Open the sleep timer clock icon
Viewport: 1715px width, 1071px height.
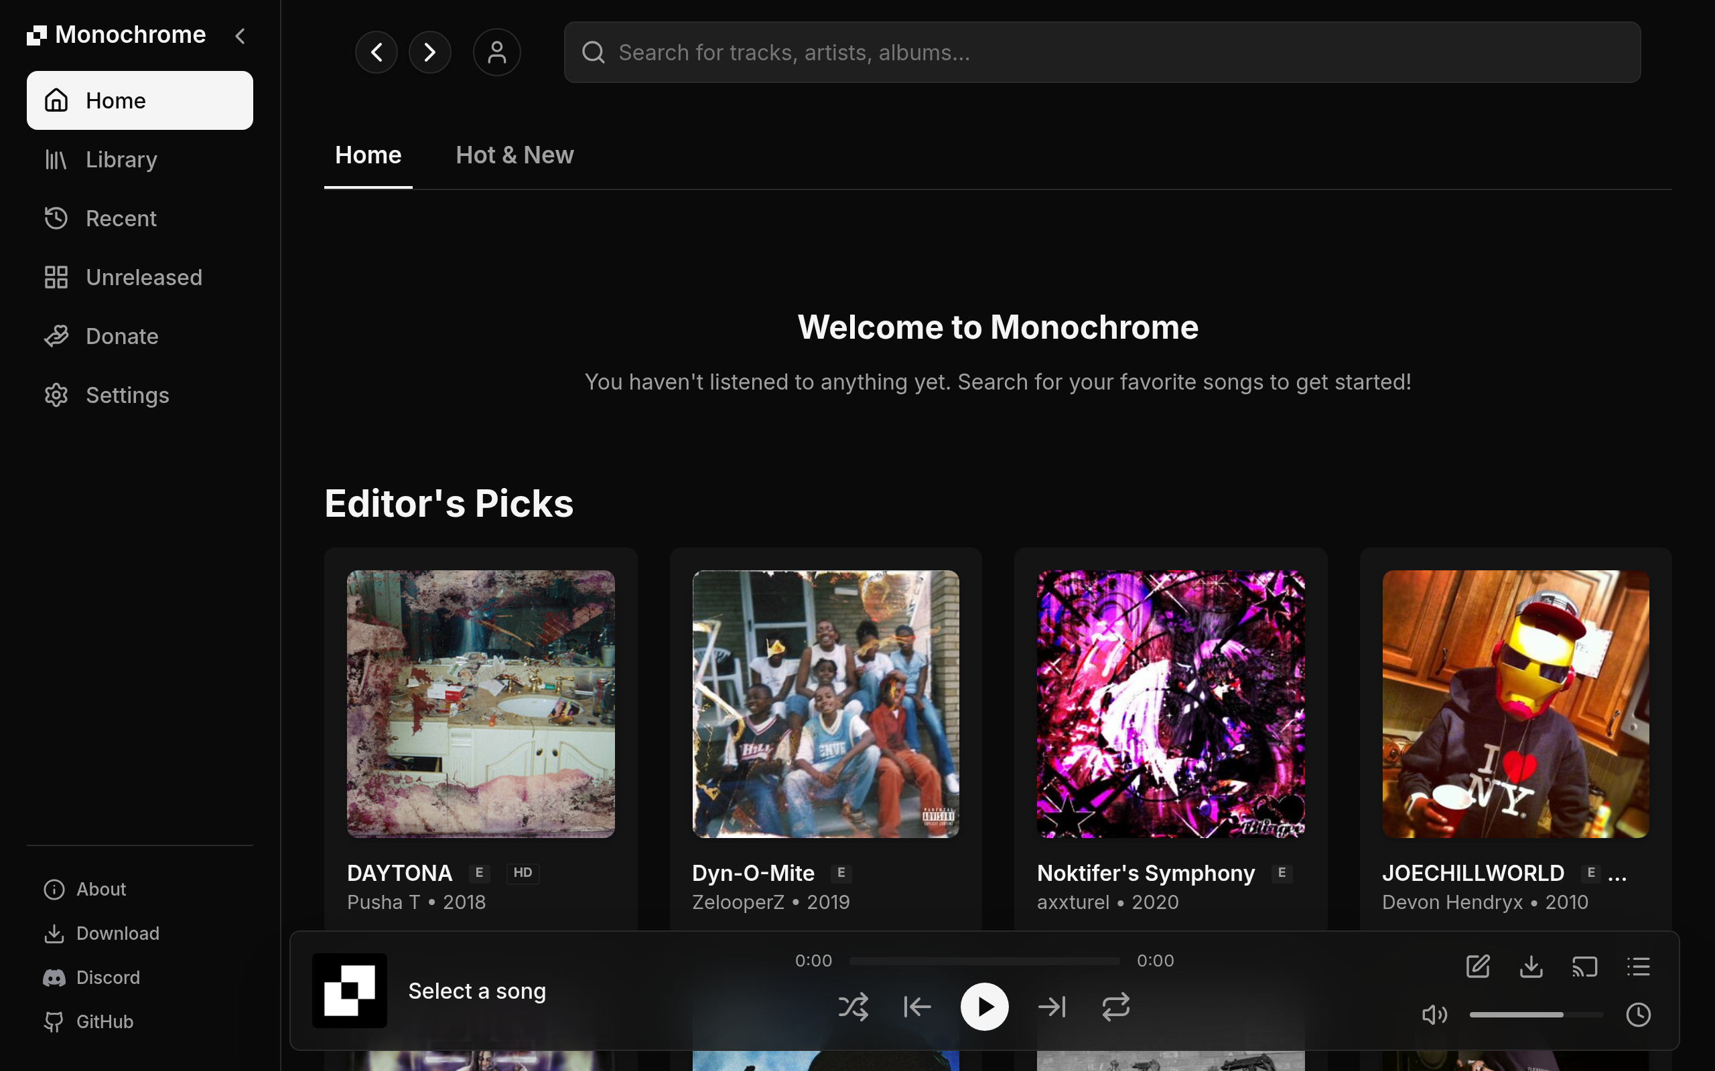[1638, 1014]
